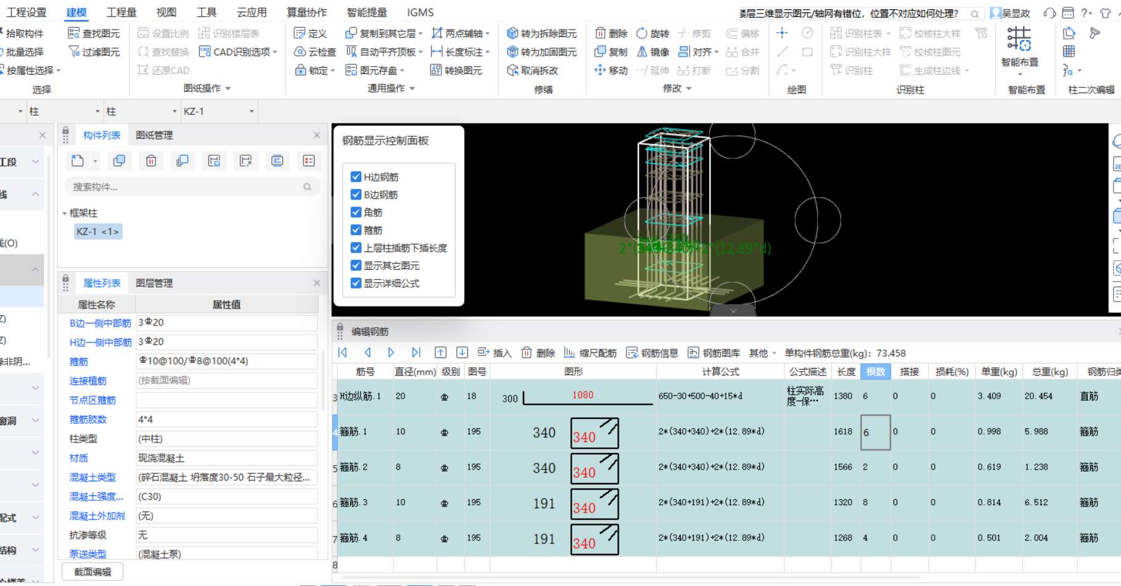Image resolution: width=1121 pixels, height=586 pixels.
Task: Open 钢筋图库 rebar library
Action: tap(714, 352)
